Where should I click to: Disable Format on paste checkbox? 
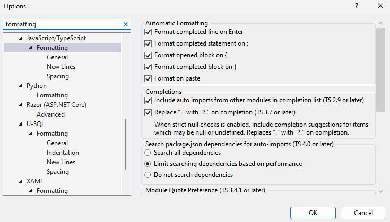point(149,79)
